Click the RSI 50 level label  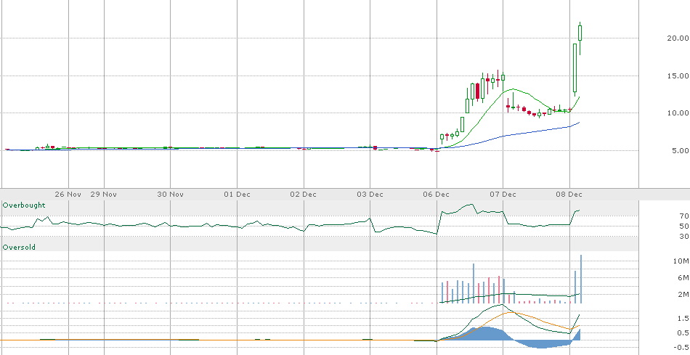click(684, 226)
